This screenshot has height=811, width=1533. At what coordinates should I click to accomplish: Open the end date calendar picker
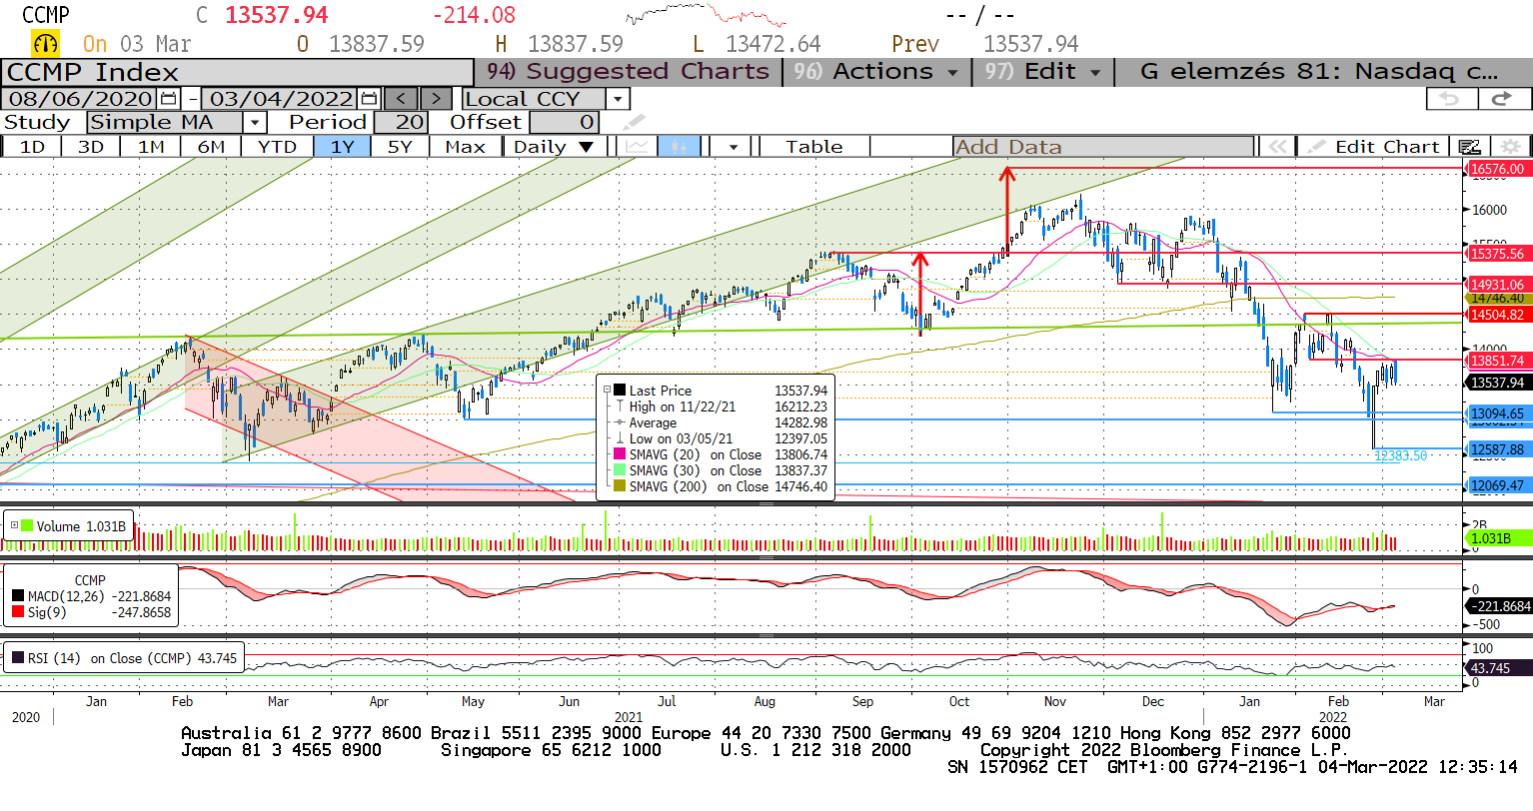pyautogui.click(x=370, y=99)
